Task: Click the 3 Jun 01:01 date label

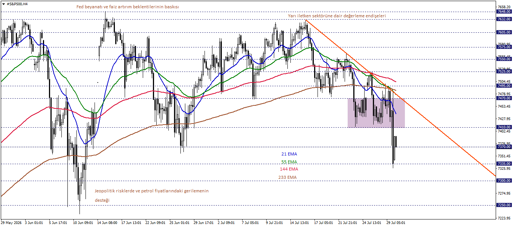Action: point(34,222)
